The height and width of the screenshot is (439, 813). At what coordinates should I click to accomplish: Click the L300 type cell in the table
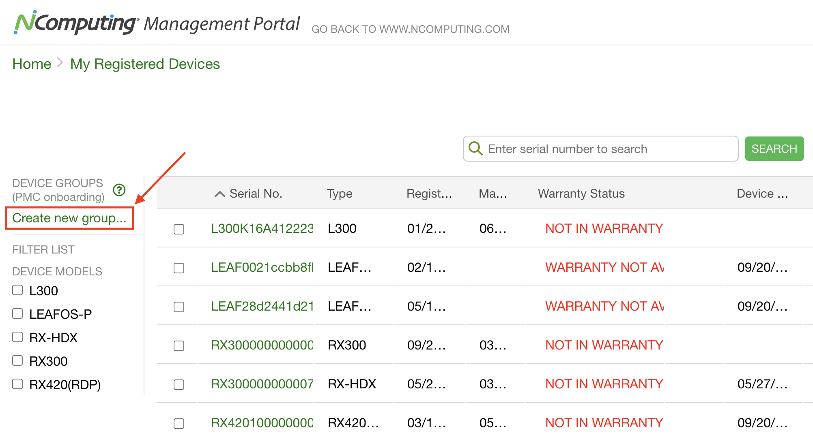(342, 228)
